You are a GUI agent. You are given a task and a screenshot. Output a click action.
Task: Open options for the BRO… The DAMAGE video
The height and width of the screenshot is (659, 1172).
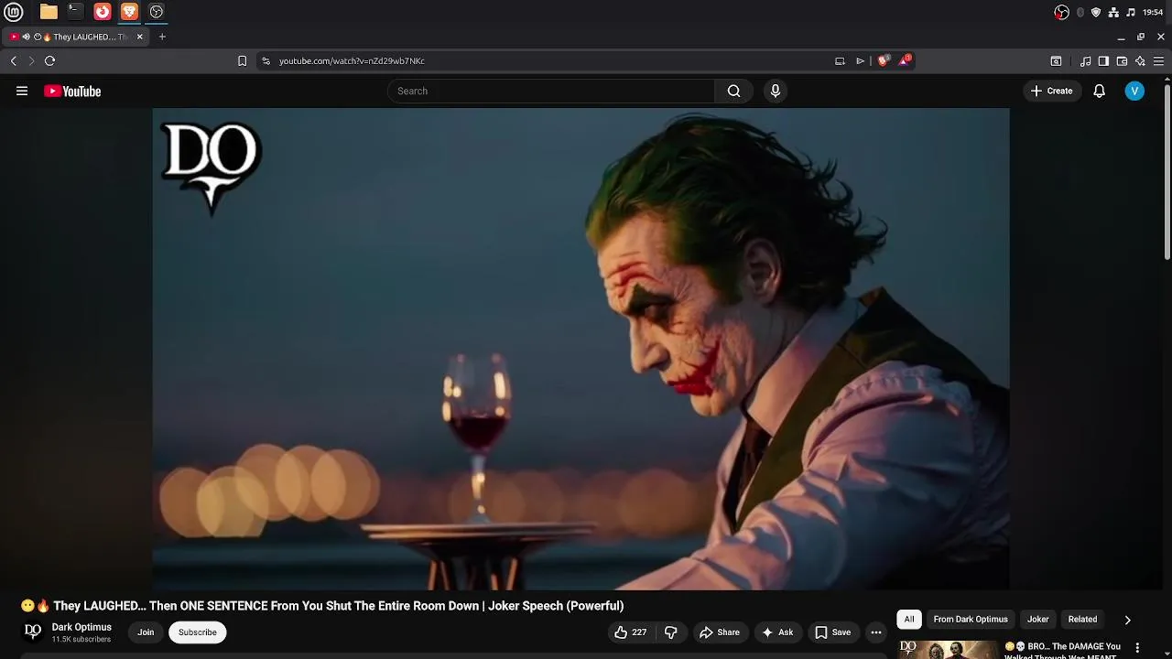[x=1138, y=647]
